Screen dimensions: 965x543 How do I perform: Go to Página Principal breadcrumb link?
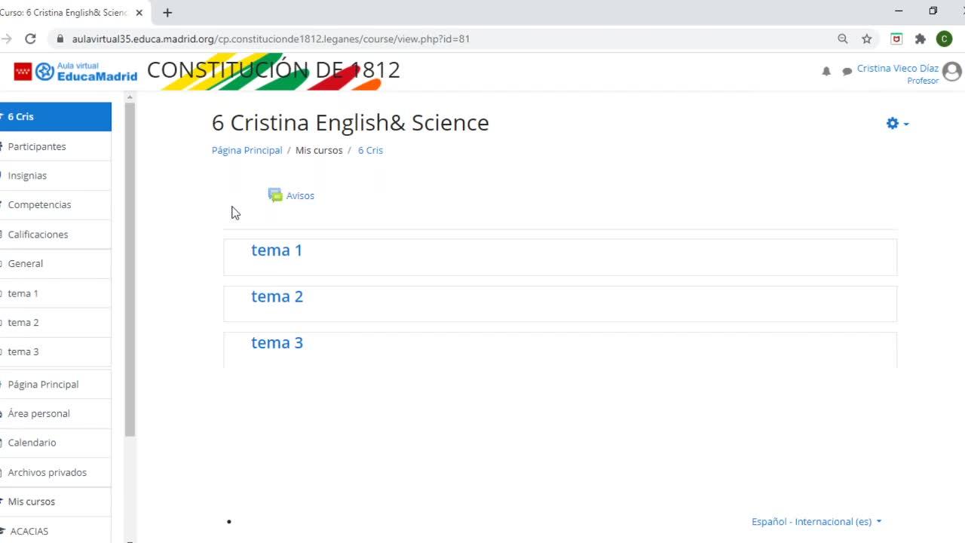247,150
